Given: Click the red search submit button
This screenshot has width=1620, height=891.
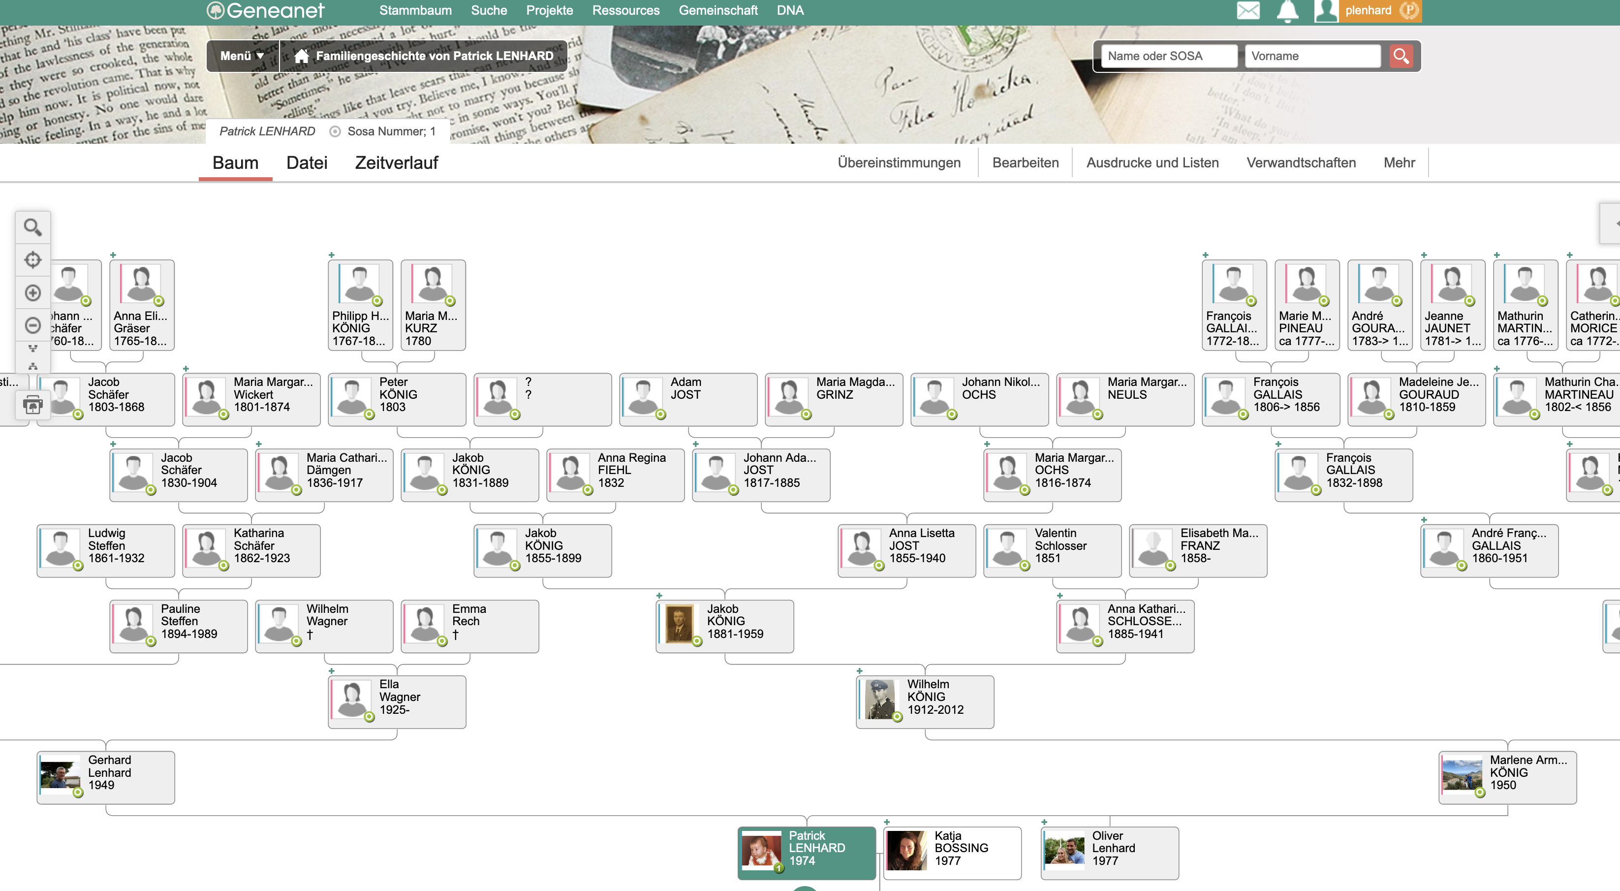Looking at the screenshot, I should 1401,56.
